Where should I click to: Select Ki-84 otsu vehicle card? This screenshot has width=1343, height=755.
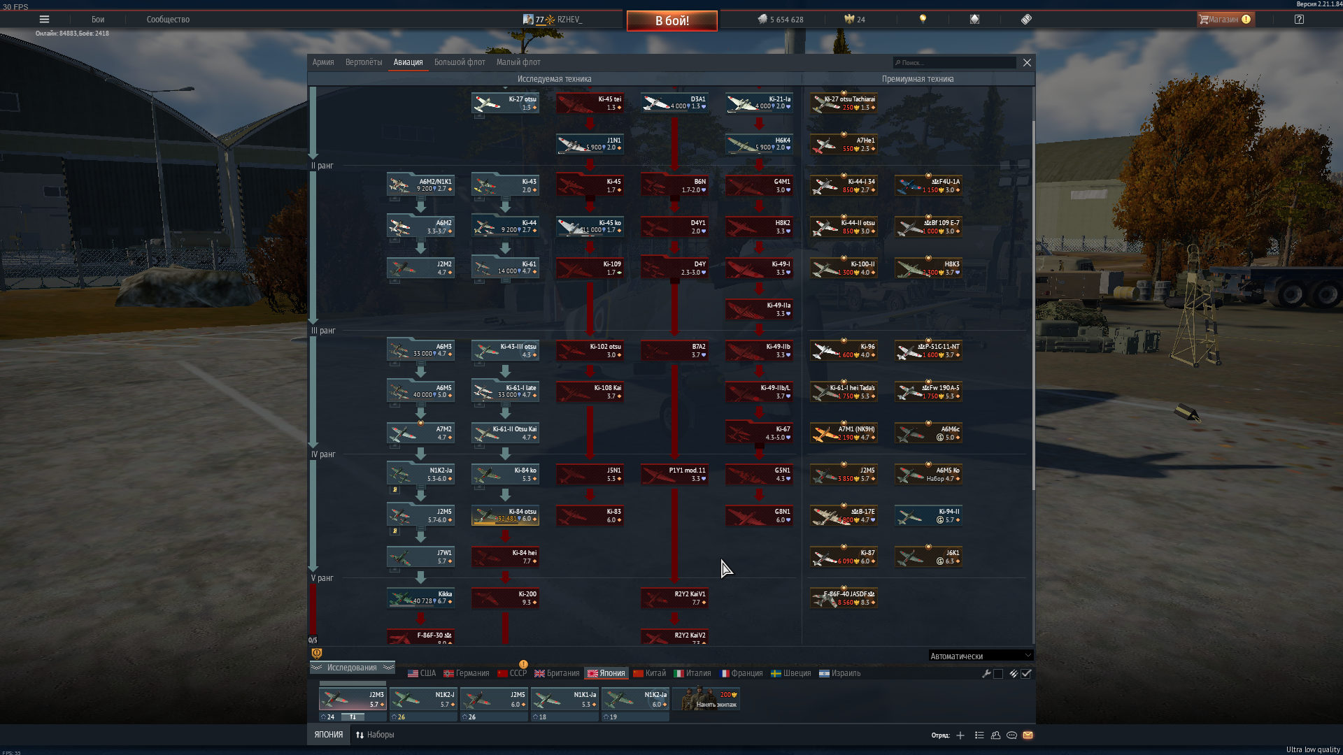click(505, 516)
